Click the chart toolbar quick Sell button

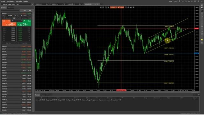tap(113, 7)
